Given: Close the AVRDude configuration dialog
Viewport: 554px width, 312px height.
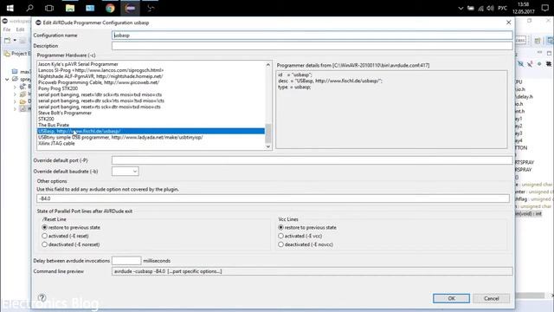Looking at the screenshot, I should pyautogui.click(x=508, y=23).
